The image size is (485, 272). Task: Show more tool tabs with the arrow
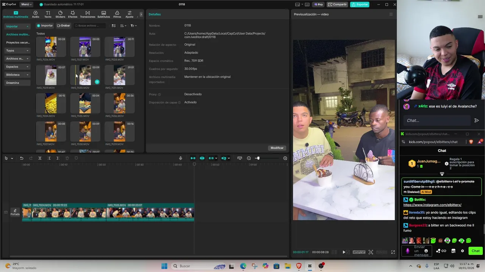[141, 14]
